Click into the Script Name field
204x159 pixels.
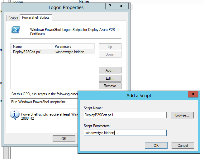pos(125,115)
